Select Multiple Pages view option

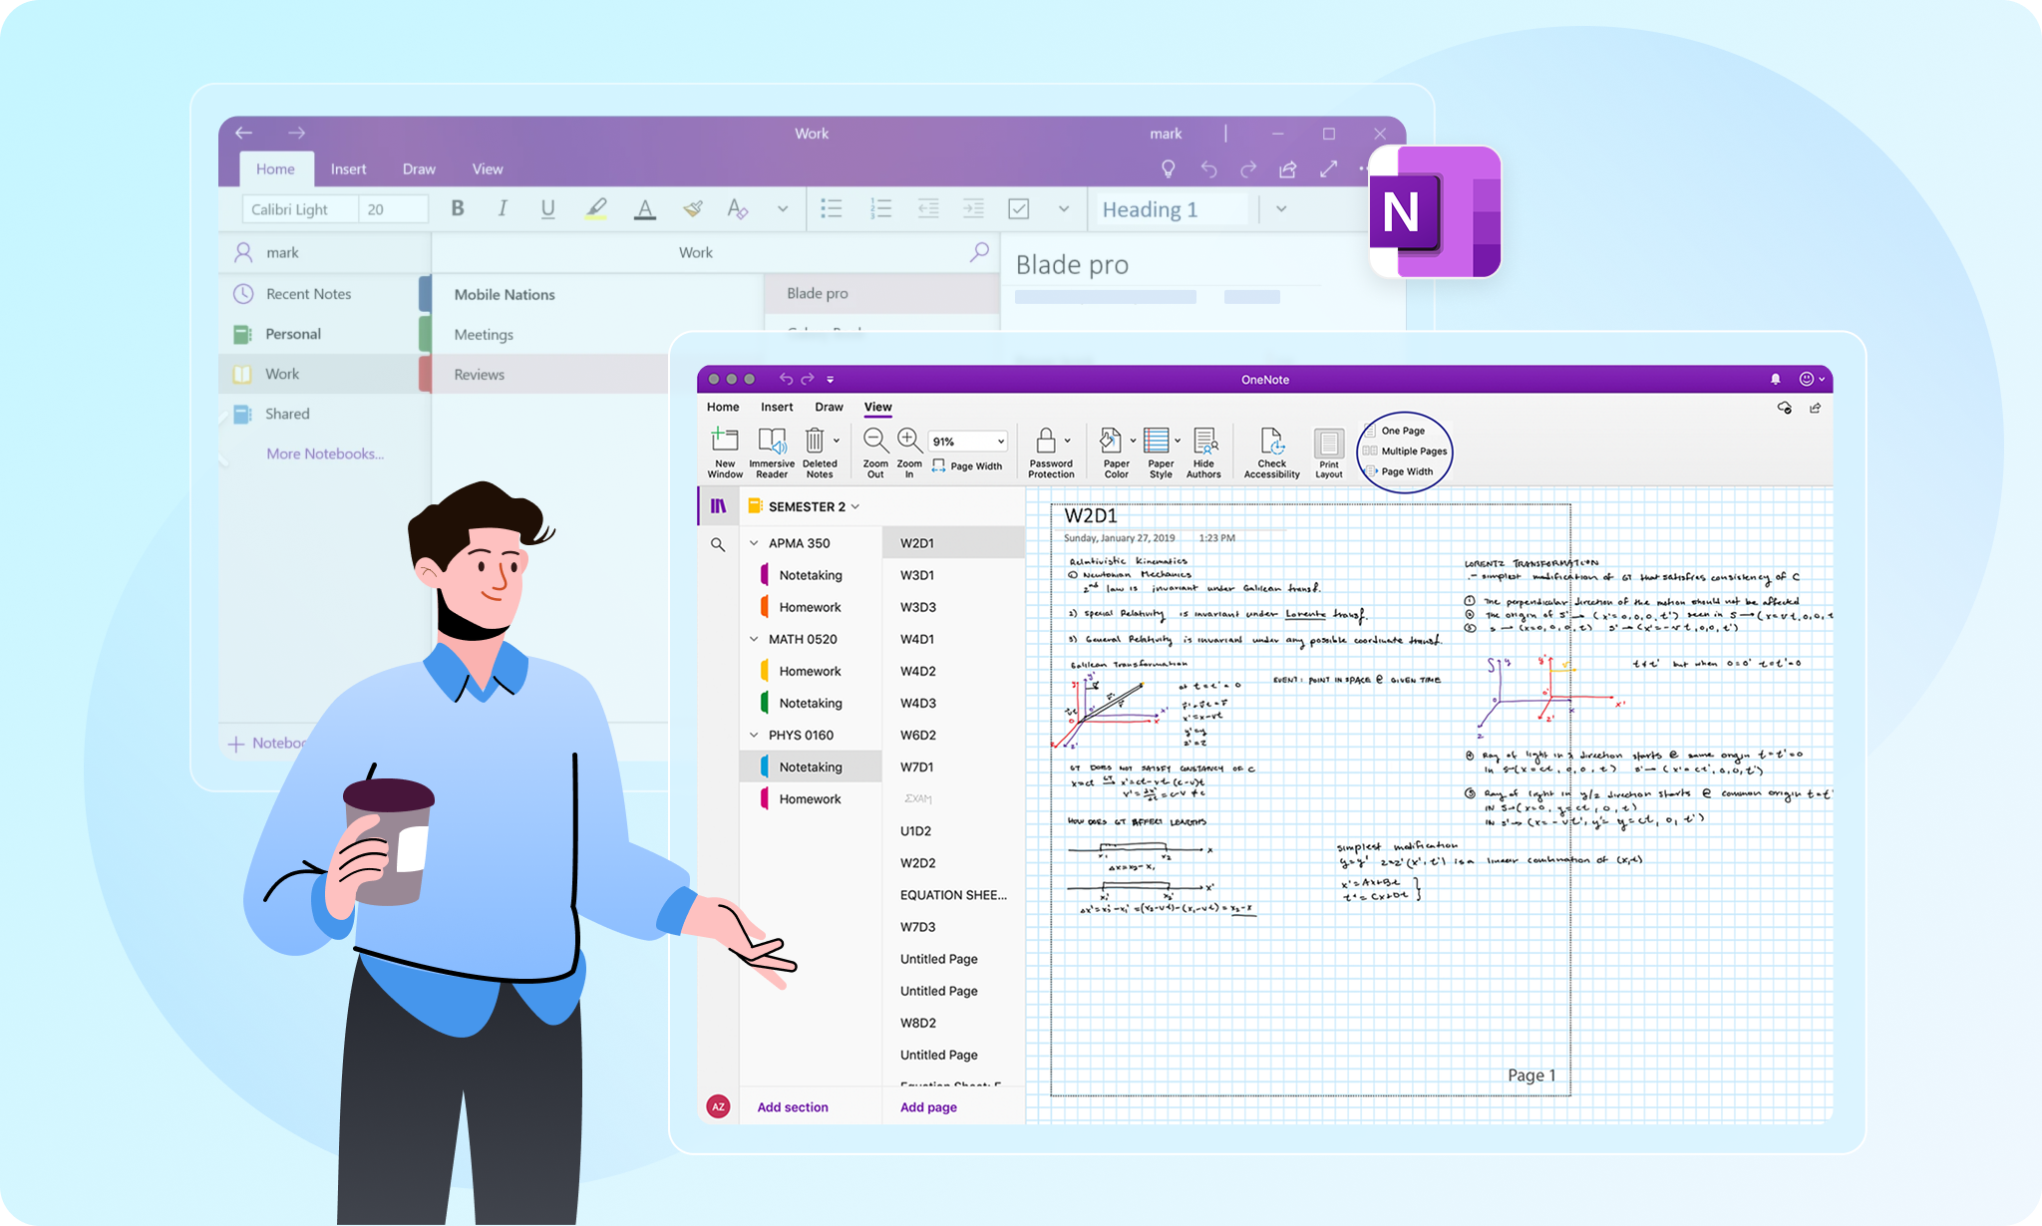coord(1405,452)
